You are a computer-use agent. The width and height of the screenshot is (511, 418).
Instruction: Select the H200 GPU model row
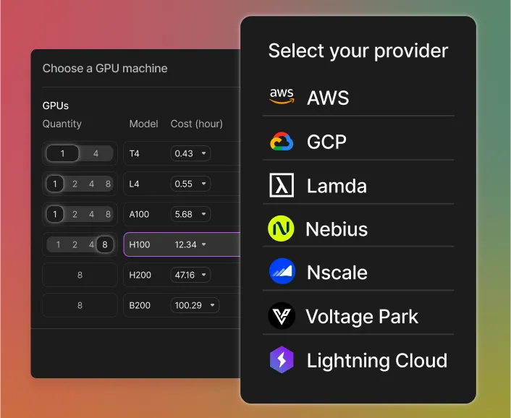(x=182, y=275)
